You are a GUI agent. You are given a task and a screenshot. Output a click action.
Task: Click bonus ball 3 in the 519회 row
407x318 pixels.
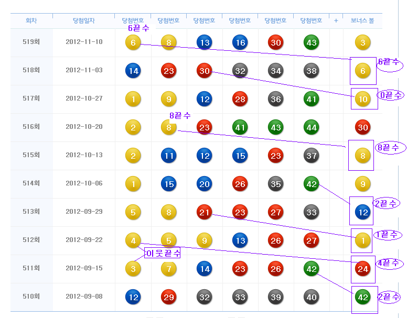click(x=362, y=43)
